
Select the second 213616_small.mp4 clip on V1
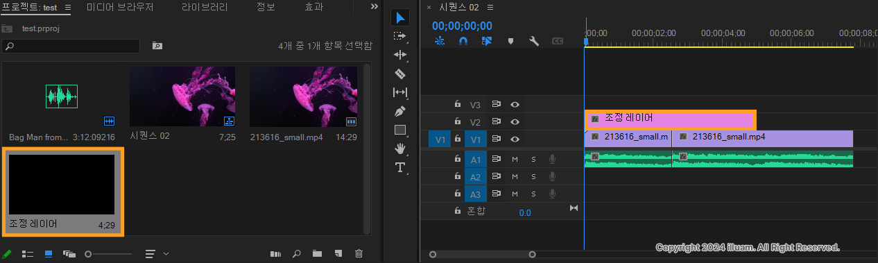coord(762,138)
